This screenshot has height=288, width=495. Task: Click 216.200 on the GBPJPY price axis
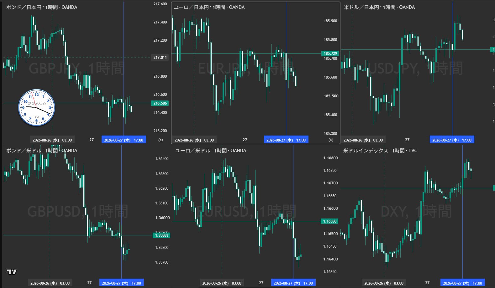pos(160,131)
